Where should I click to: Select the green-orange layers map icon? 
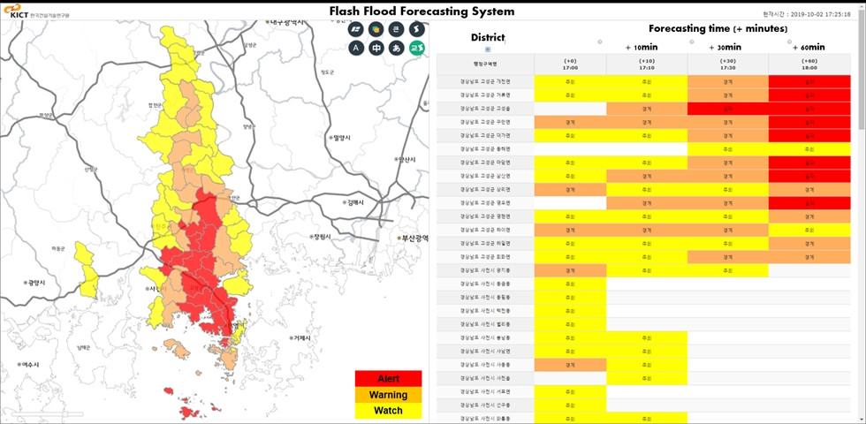(376, 29)
